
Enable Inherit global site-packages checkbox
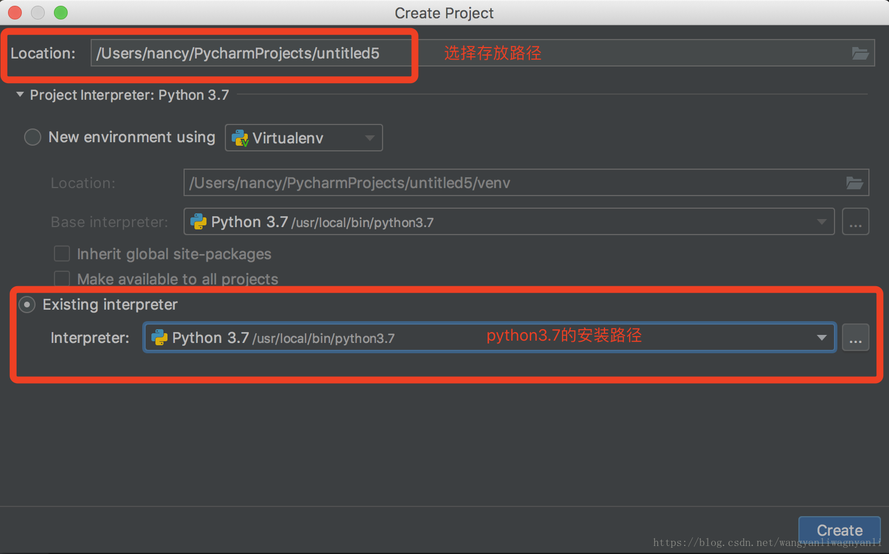pyautogui.click(x=62, y=253)
